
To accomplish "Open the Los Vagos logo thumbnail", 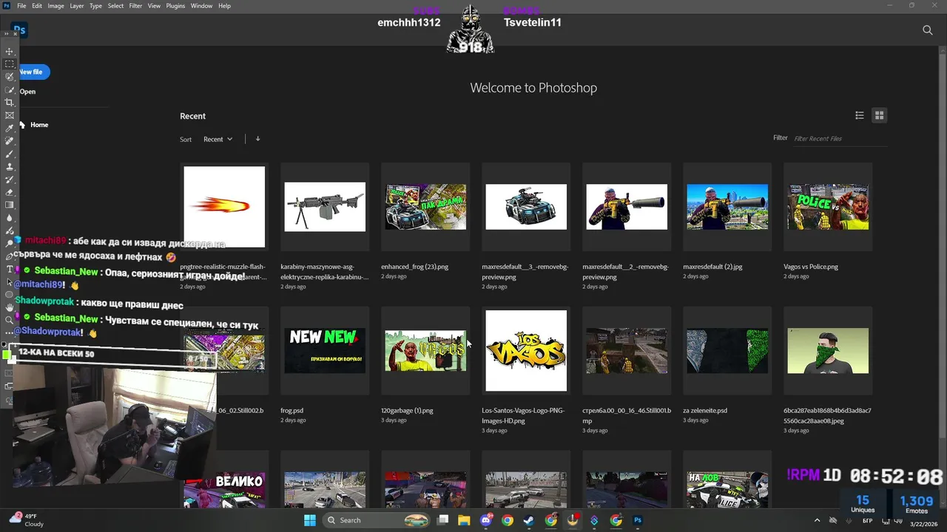I will click(x=526, y=350).
